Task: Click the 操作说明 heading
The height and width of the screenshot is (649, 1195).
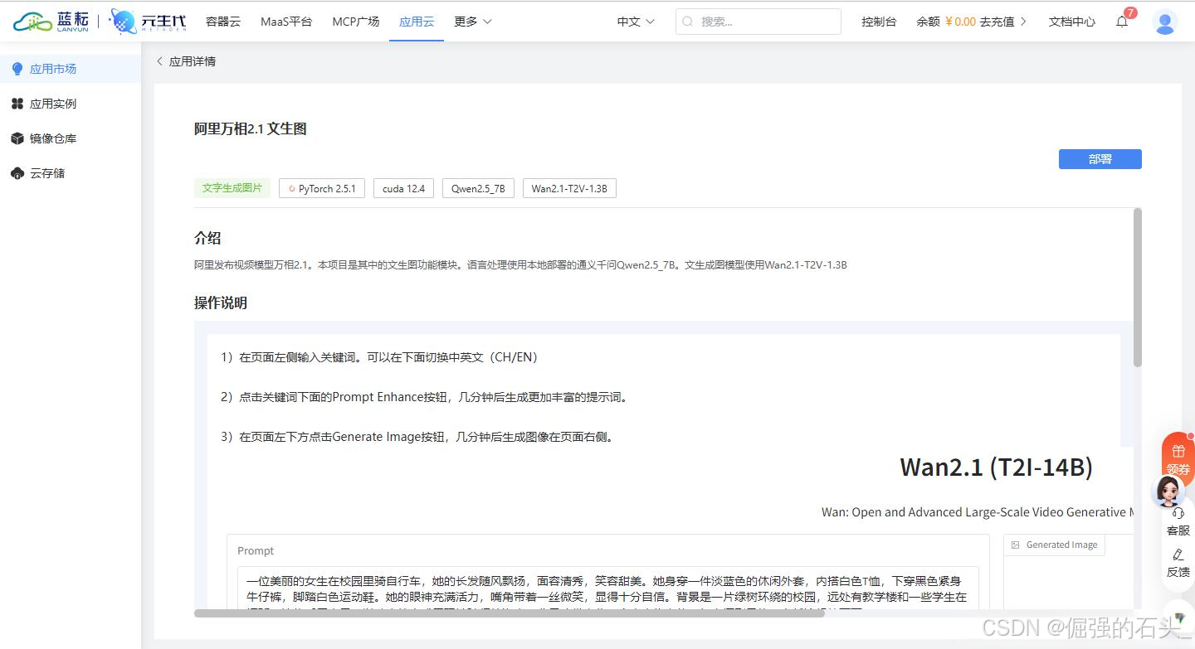Action: [x=221, y=303]
